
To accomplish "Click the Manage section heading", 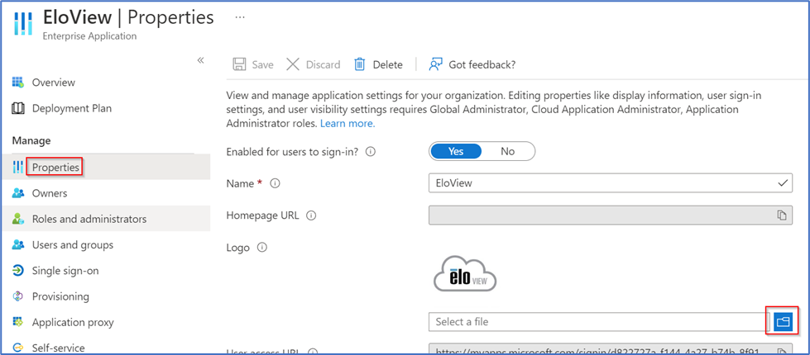I will pos(31,140).
